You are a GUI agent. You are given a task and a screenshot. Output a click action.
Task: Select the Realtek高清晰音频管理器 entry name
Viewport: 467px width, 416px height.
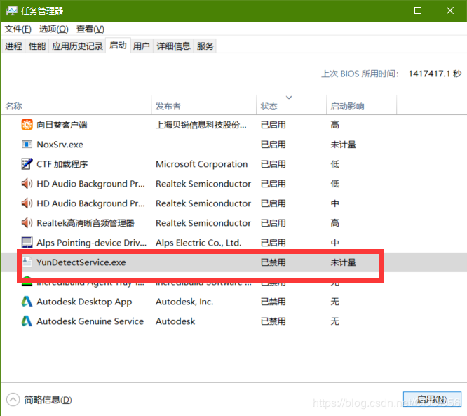[x=86, y=223]
